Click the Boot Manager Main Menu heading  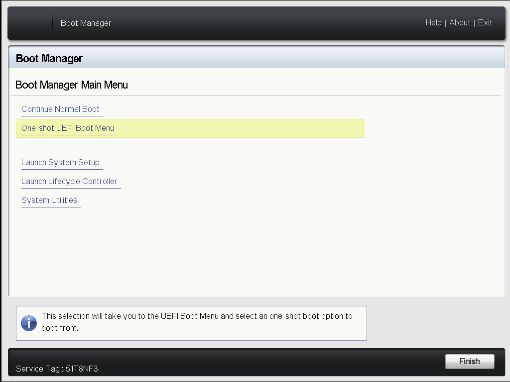coord(72,85)
